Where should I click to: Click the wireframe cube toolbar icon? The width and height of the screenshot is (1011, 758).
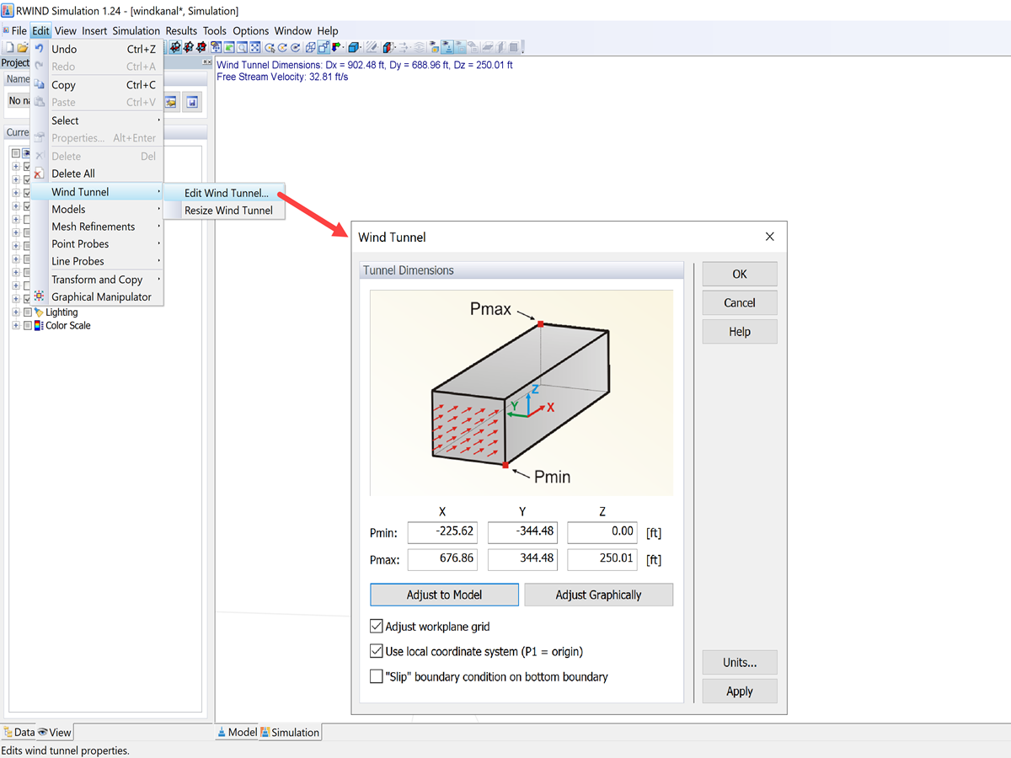[x=311, y=47]
